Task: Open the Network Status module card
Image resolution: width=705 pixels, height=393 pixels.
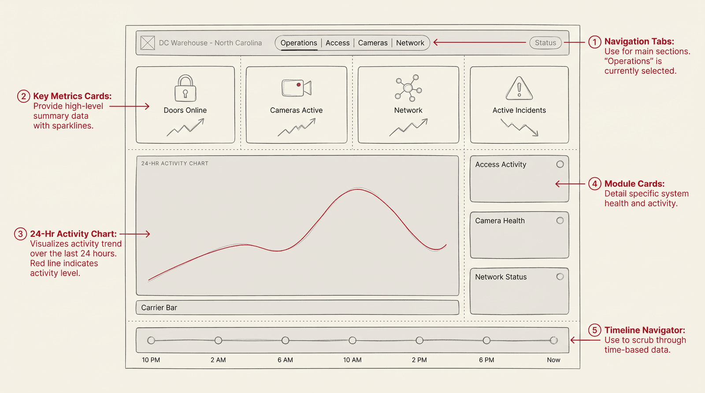Action: (x=519, y=291)
